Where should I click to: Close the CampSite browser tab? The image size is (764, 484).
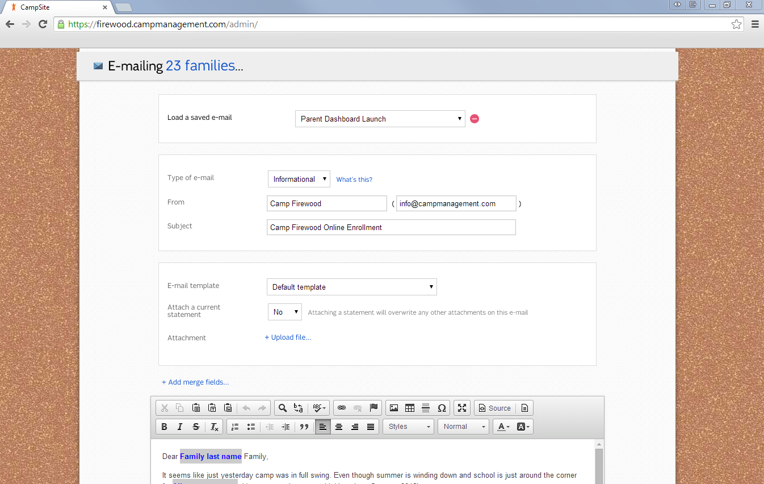tap(105, 7)
